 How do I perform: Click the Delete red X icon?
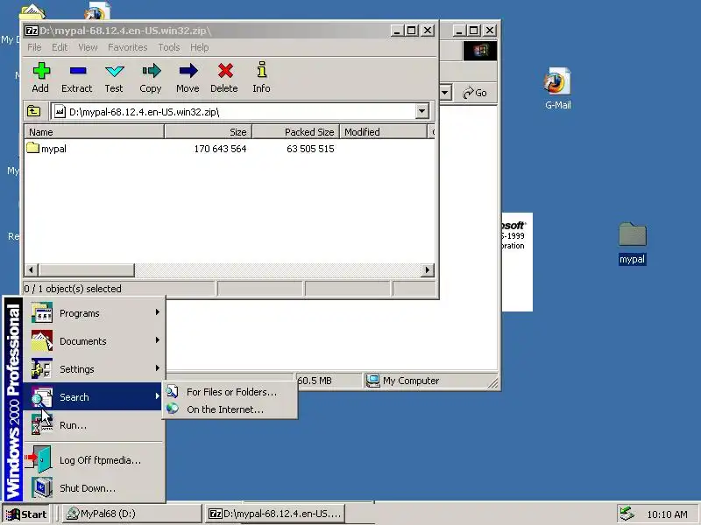(x=225, y=71)
